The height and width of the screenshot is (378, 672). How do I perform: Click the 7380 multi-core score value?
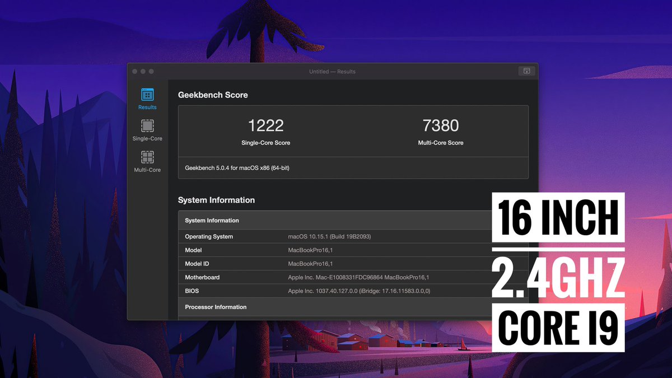point(441,125)
